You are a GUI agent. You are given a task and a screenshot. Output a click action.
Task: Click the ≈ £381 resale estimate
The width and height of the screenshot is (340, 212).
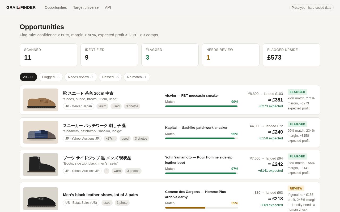pyautogui.click(x=275, y=100)
